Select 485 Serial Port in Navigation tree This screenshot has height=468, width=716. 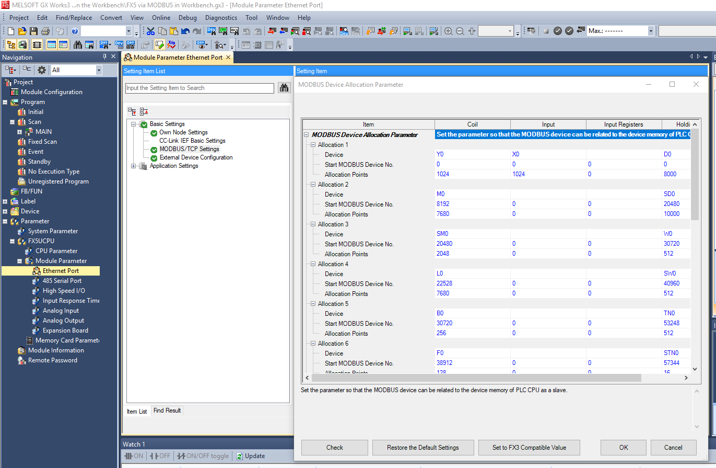[x=62, y=281]
